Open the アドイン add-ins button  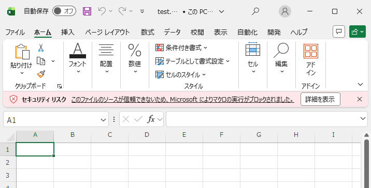point(311,59)
